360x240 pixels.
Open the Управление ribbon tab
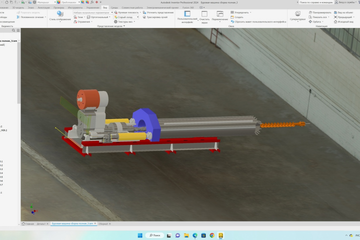(93, 7)
